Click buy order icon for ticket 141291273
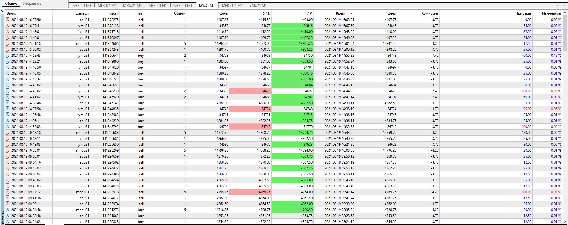568x225 pixels. coord(8,210)
